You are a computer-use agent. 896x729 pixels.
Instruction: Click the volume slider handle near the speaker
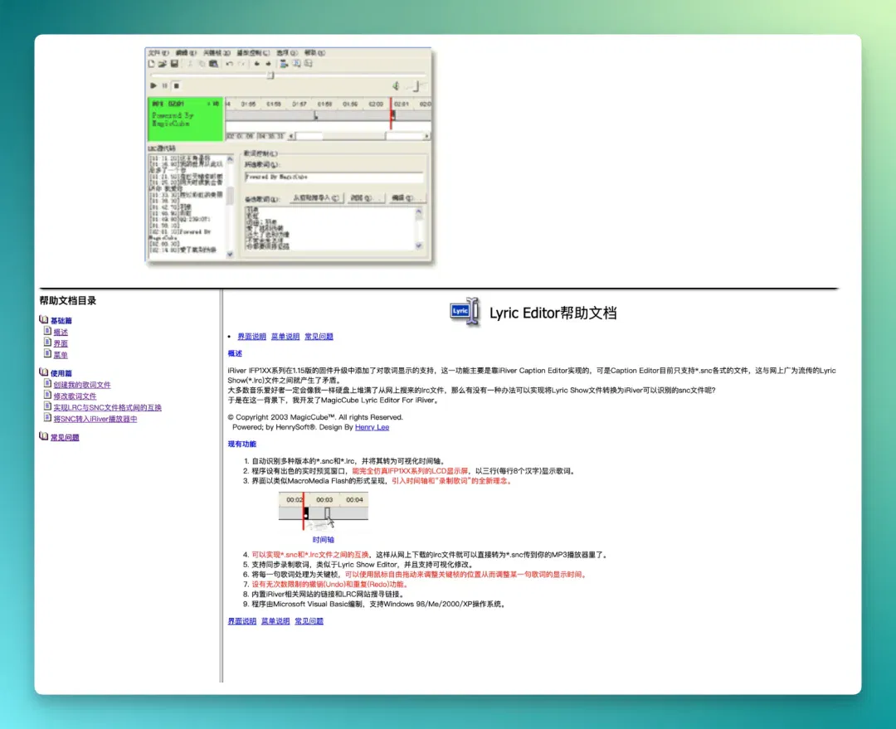point(417,85)
